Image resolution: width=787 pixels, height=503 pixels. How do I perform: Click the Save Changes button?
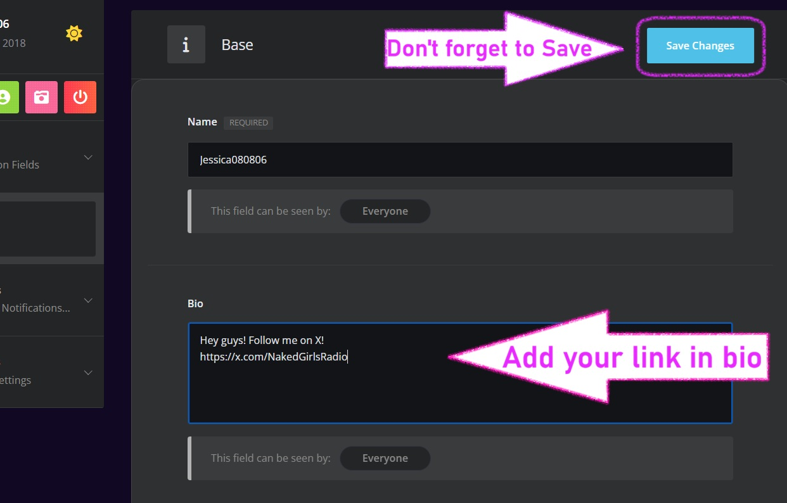tap(700, 46)
